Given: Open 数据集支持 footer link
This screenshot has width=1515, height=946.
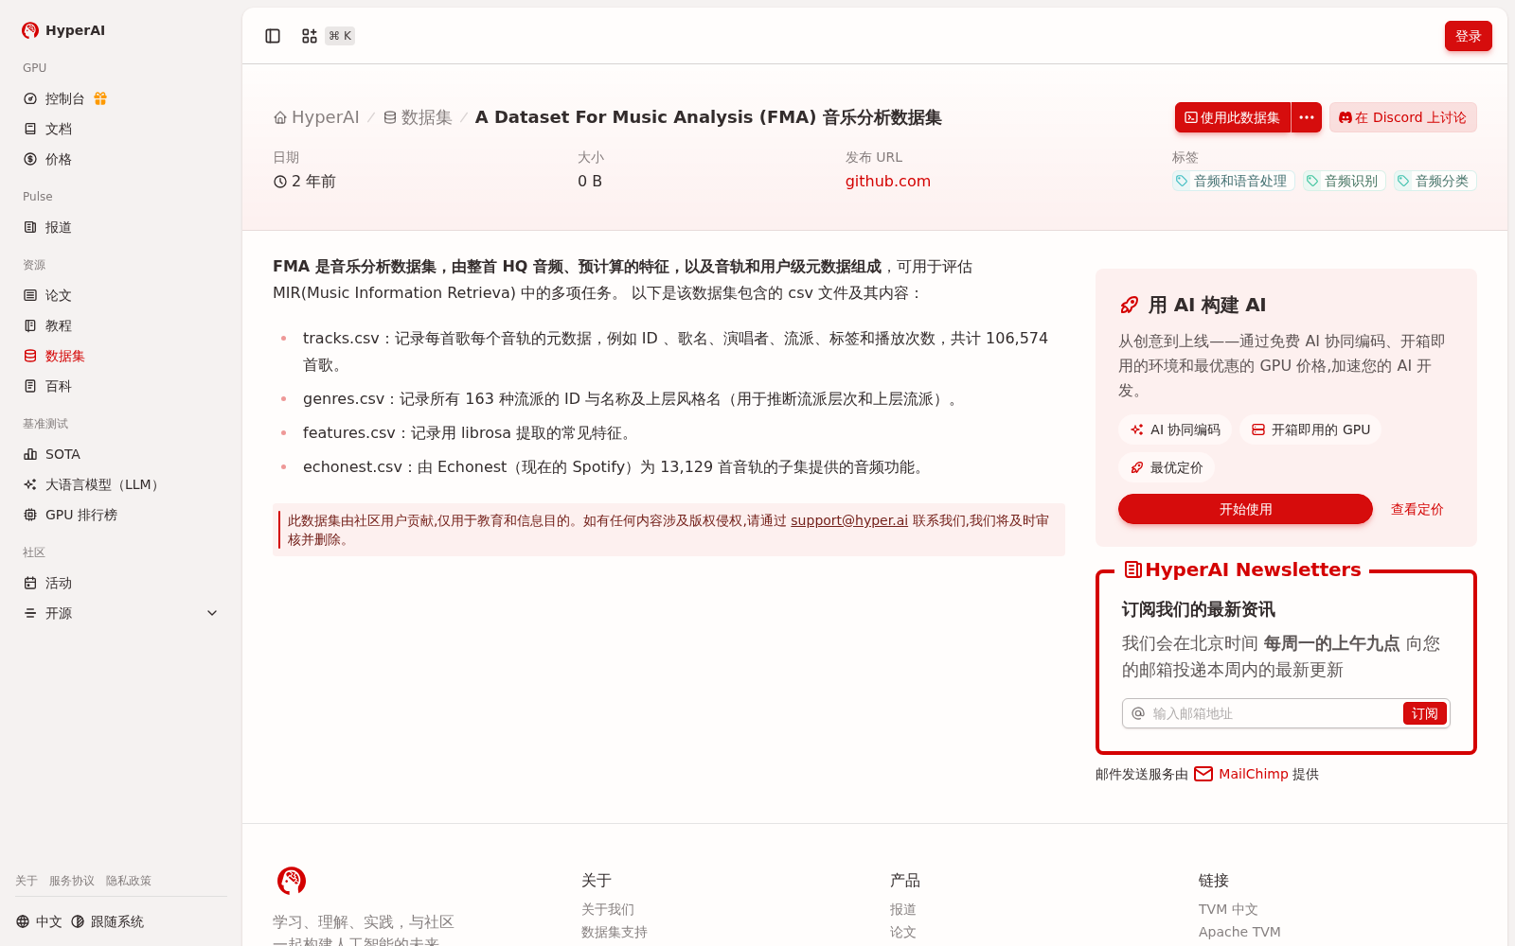Looking at the screenshot, I should click(615, 932).
